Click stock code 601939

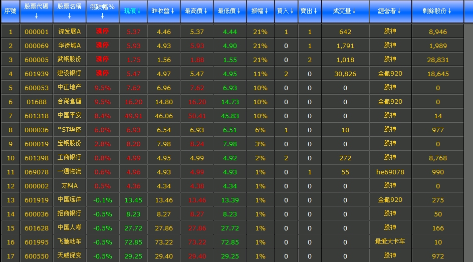pos(37,74)
